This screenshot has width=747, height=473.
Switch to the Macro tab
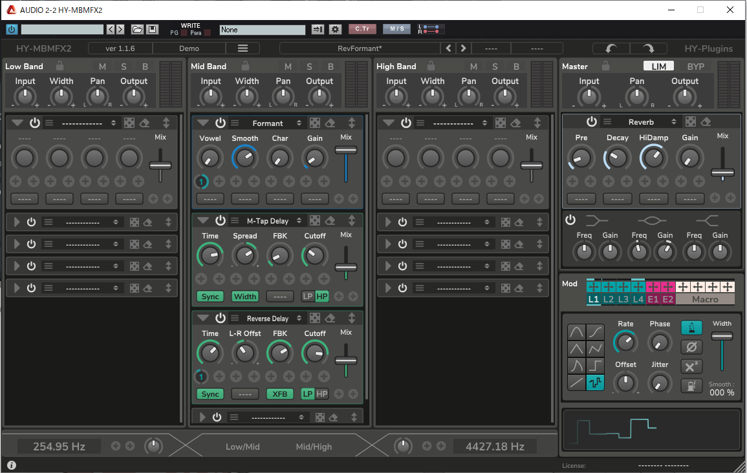pyautogui.click(x=705, y=299)
